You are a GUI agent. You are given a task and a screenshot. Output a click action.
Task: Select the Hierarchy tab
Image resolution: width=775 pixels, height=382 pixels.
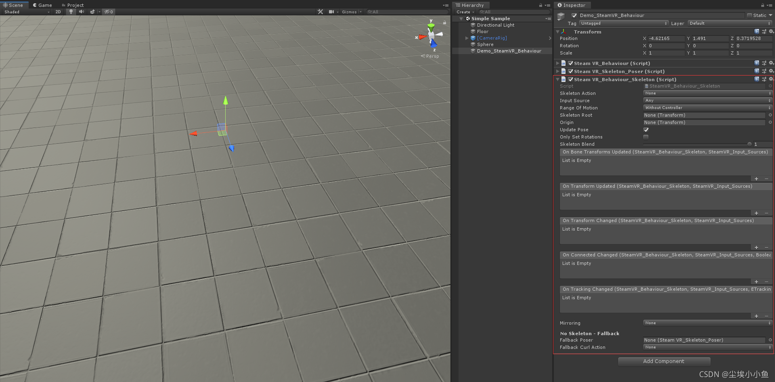pyautogui.click(x=470, y=5)
